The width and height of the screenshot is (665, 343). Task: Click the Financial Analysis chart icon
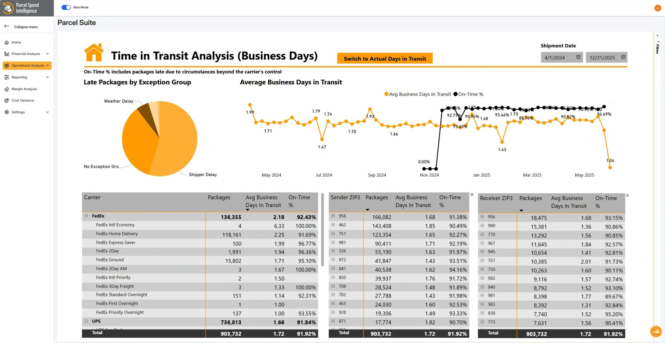7,54
